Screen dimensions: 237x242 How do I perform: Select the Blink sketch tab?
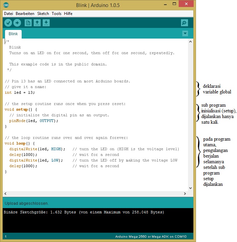13,34
